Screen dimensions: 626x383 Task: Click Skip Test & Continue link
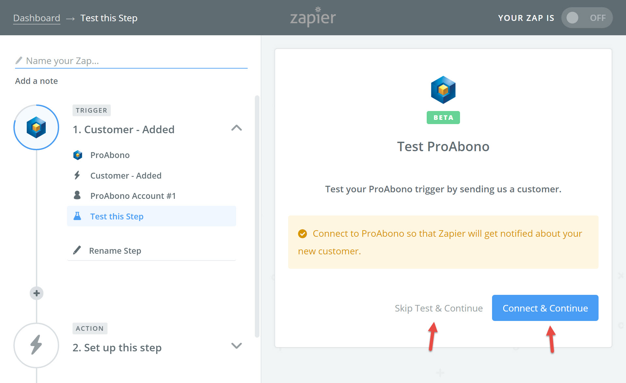pos(438,308)
